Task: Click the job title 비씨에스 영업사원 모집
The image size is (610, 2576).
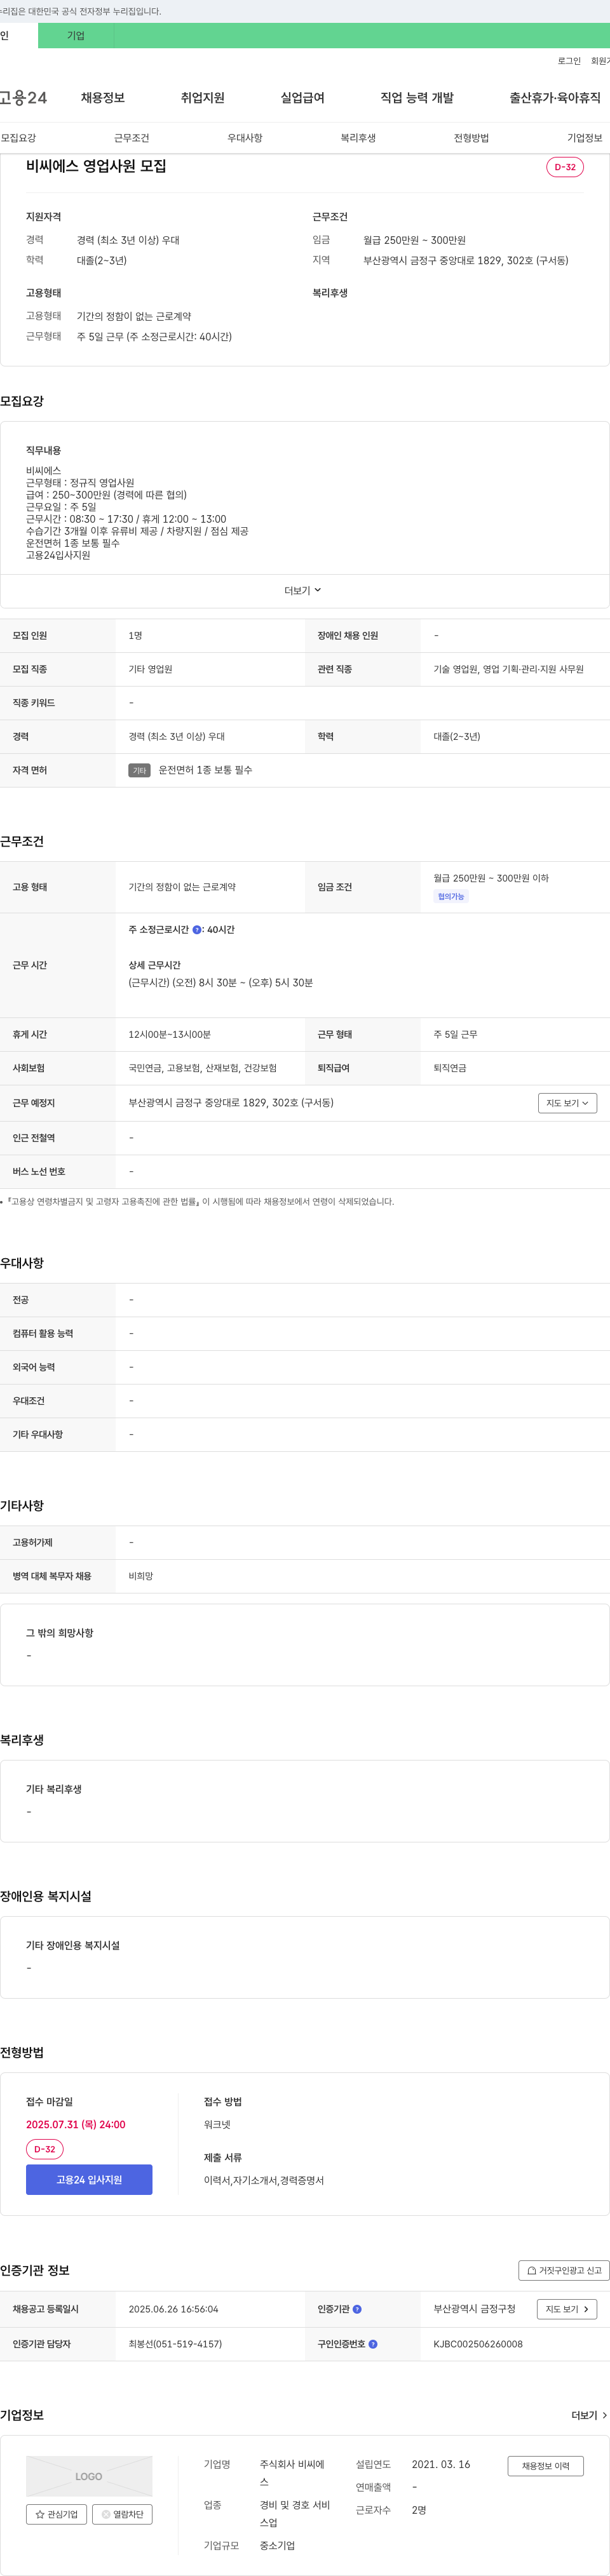Action: click(x=96, y=167)
